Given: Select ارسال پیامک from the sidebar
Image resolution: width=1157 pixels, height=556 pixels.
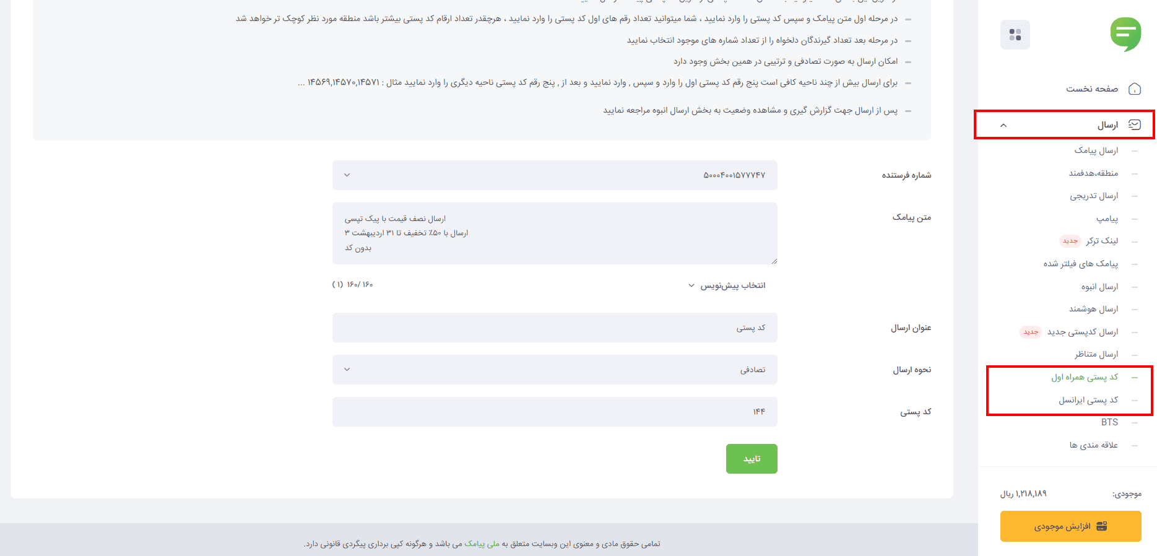Looking at the screenshot, I should [1096, 150].
